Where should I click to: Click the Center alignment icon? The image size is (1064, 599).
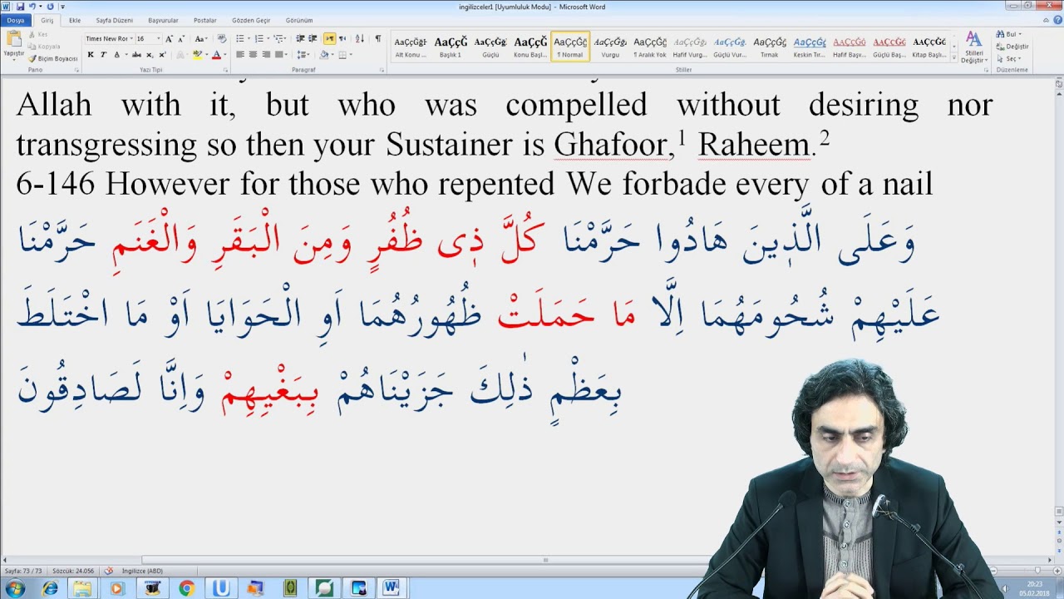[x=253, y=55]
